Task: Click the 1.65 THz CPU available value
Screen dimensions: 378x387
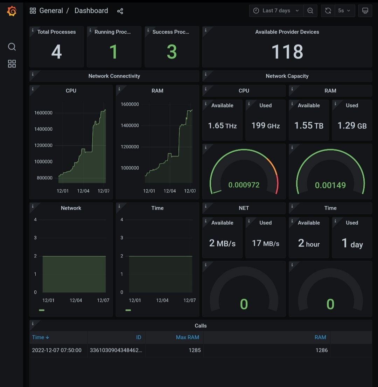Action: (222, 126)
